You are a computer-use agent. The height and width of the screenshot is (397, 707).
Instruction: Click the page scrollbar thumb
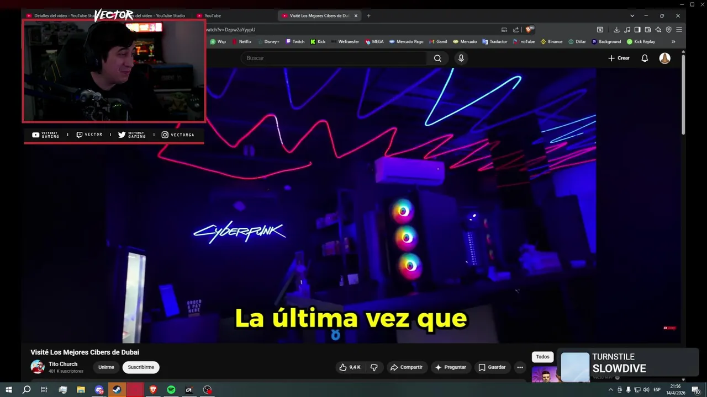click(683, 94)
